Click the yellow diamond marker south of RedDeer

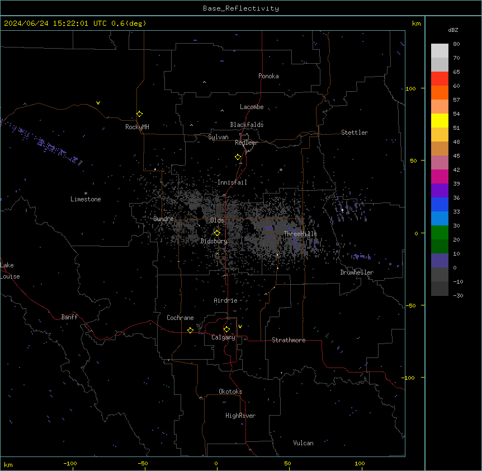(238, 157)
